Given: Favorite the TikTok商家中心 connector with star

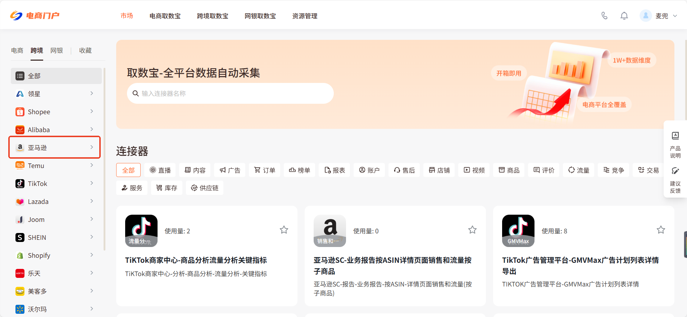Looking at the screenshot, I should (x=284, y=230).
